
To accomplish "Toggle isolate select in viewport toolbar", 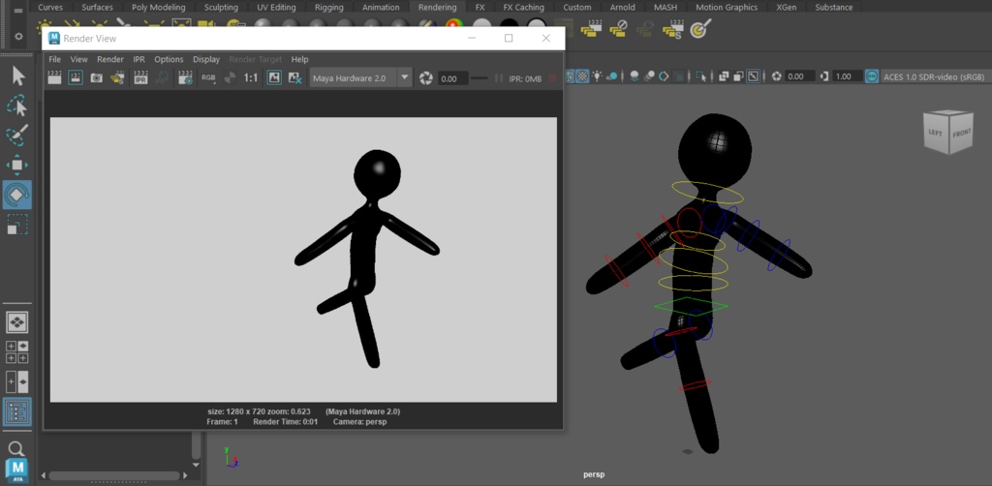I will 700,76.
